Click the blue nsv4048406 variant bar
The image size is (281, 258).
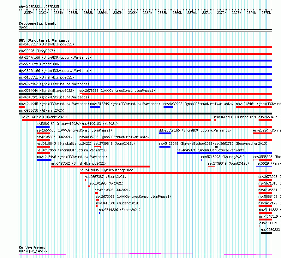coord(44,160)
